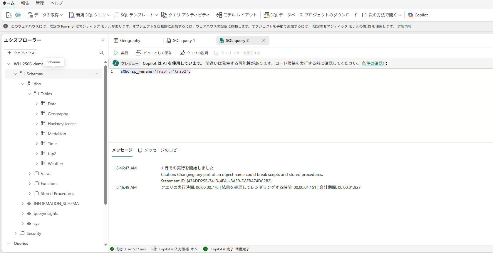Open the detailed information link

tap(404, 26)
